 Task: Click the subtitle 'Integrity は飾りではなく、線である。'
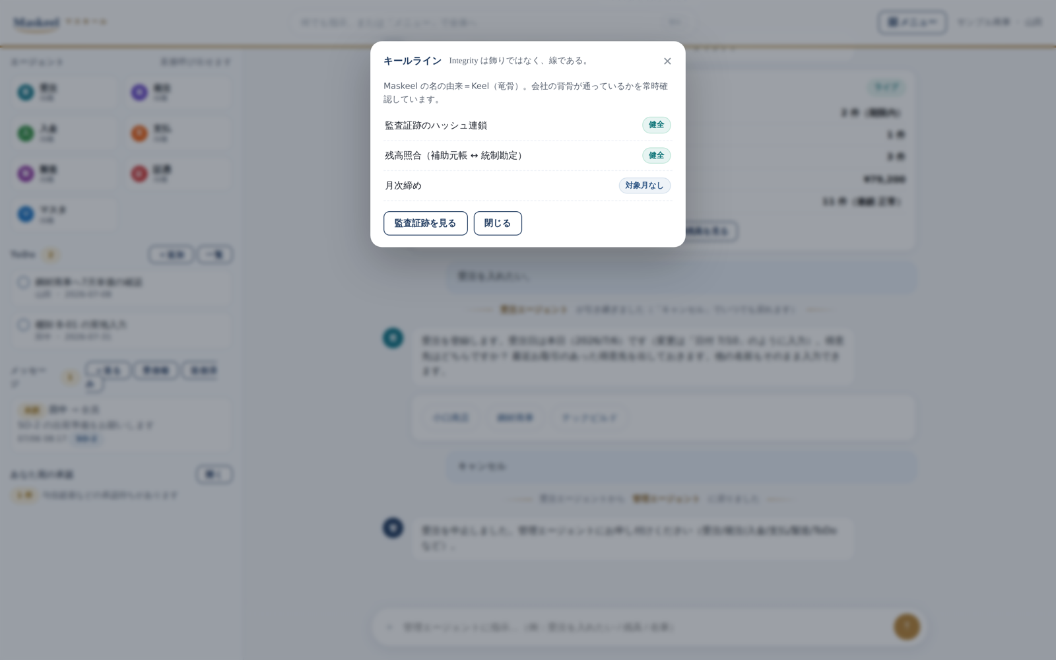519,61
